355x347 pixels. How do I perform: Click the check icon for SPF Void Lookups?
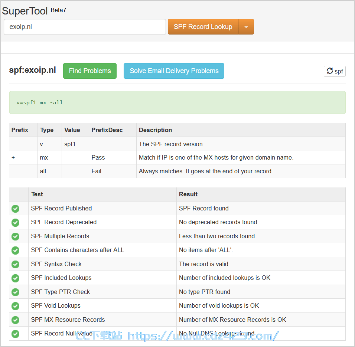tap(15, 306)
